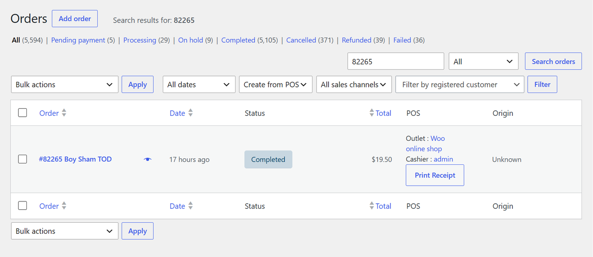Viewport: 593px width, 257px height.
Task: Open the search field type All dropdown
Action: (x=484, y=61)
